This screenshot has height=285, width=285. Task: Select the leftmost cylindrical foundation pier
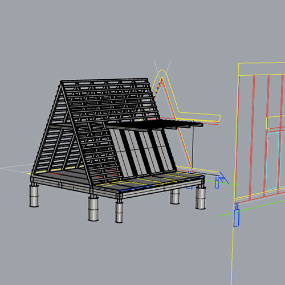coord(34,196)
